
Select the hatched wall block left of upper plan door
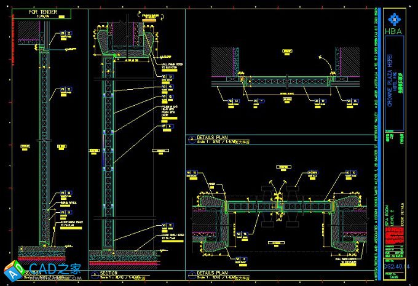226,62
